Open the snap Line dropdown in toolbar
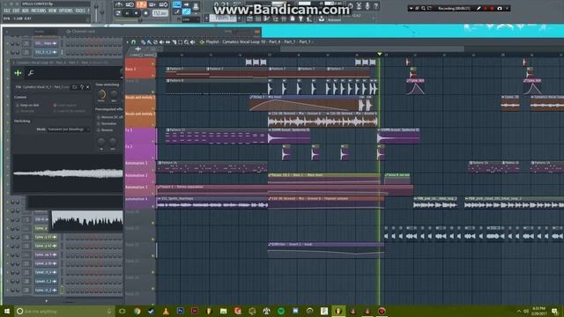 click(x=190, y=19)
